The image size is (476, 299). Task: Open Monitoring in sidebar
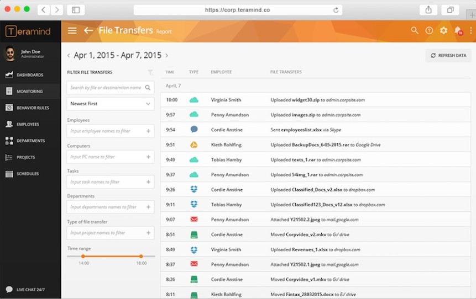click(30, 91)
